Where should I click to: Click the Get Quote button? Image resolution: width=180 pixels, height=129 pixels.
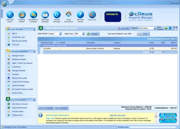123,28
